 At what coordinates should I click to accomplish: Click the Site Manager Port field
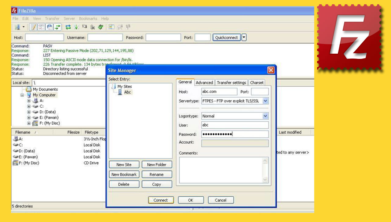pyautogui.click(x=260, y=91)
